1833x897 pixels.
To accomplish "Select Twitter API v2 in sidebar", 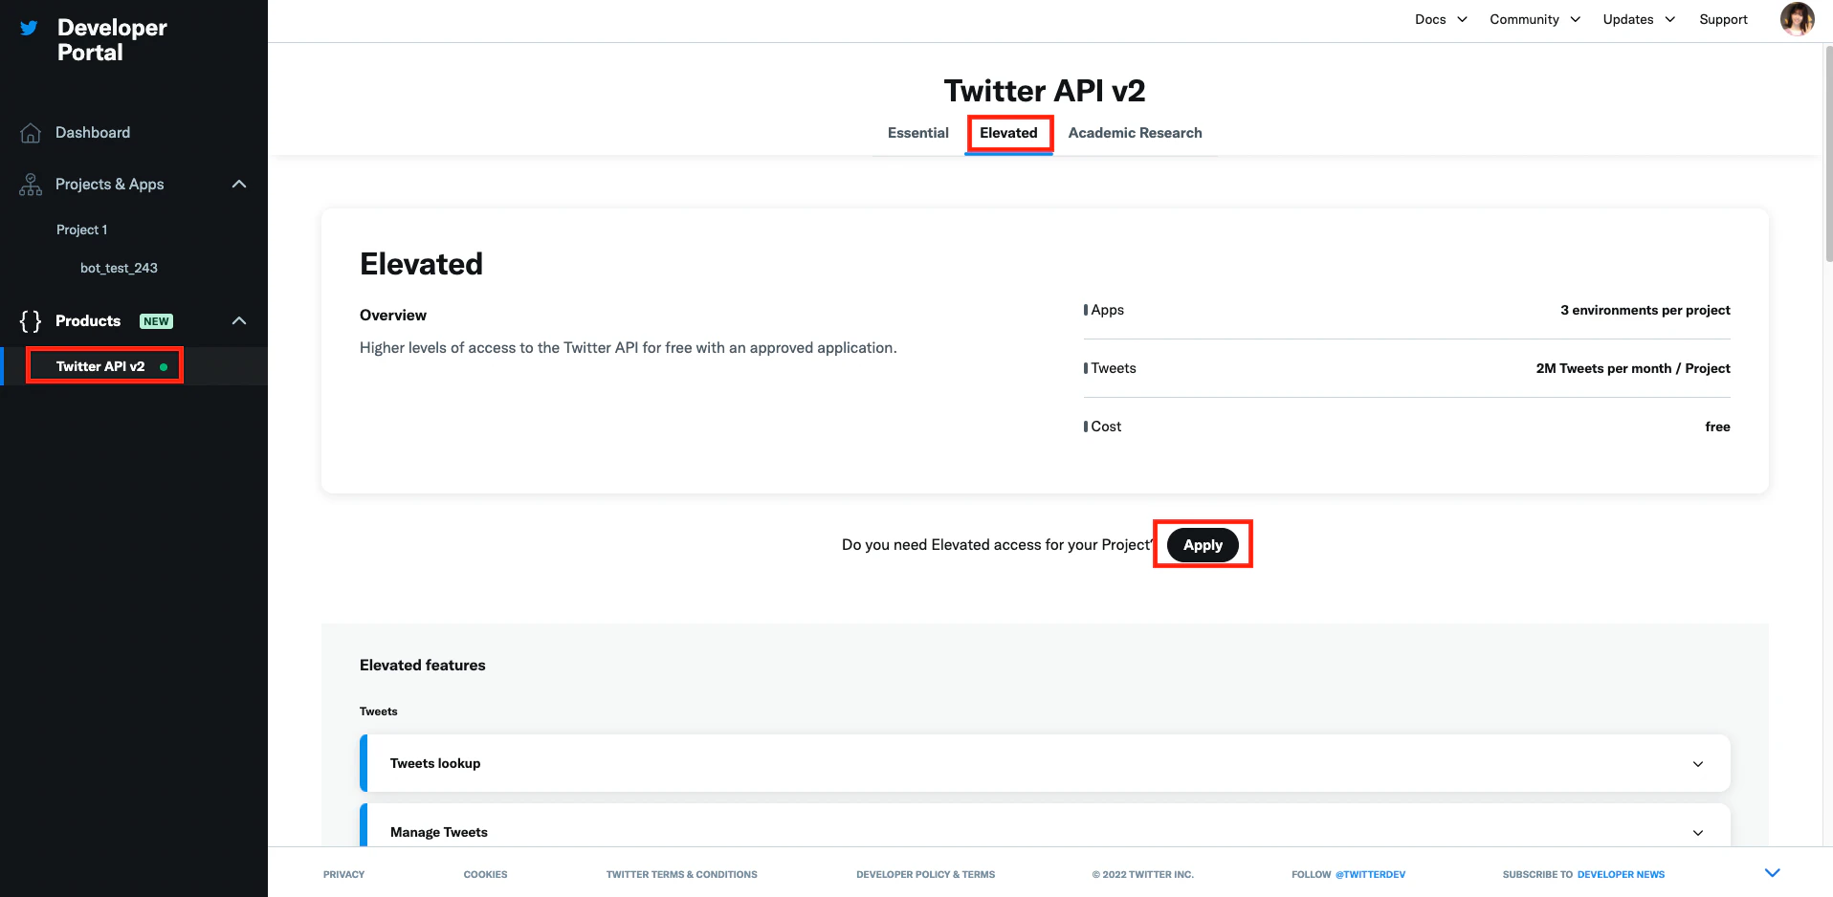I will [x=100, y=366].
